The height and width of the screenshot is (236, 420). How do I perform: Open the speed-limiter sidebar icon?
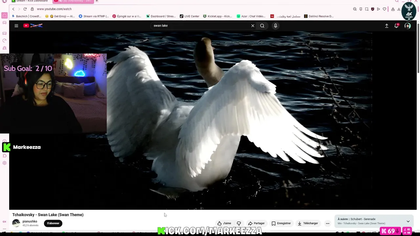tap(4, 41)
